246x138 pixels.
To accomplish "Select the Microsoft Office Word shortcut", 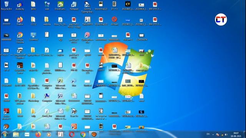I will 60,99.
